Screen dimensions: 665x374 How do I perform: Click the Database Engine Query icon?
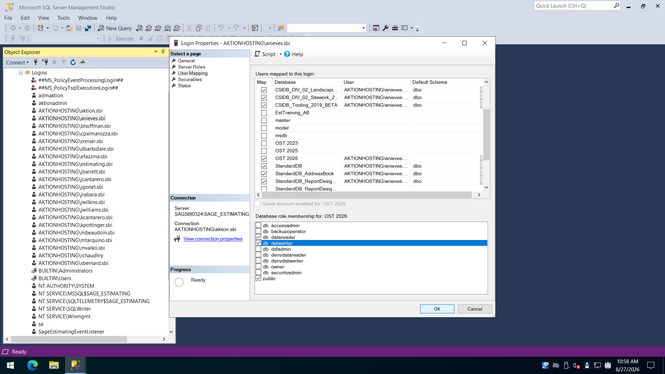click(x=139, y=28)
